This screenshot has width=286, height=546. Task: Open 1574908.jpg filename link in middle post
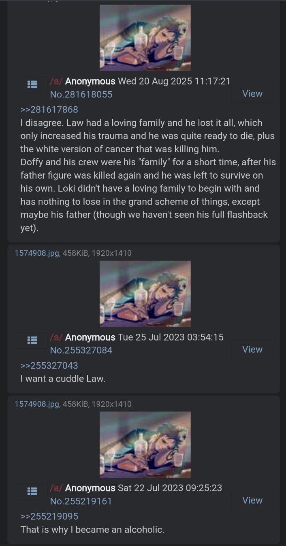pos(37,253)
